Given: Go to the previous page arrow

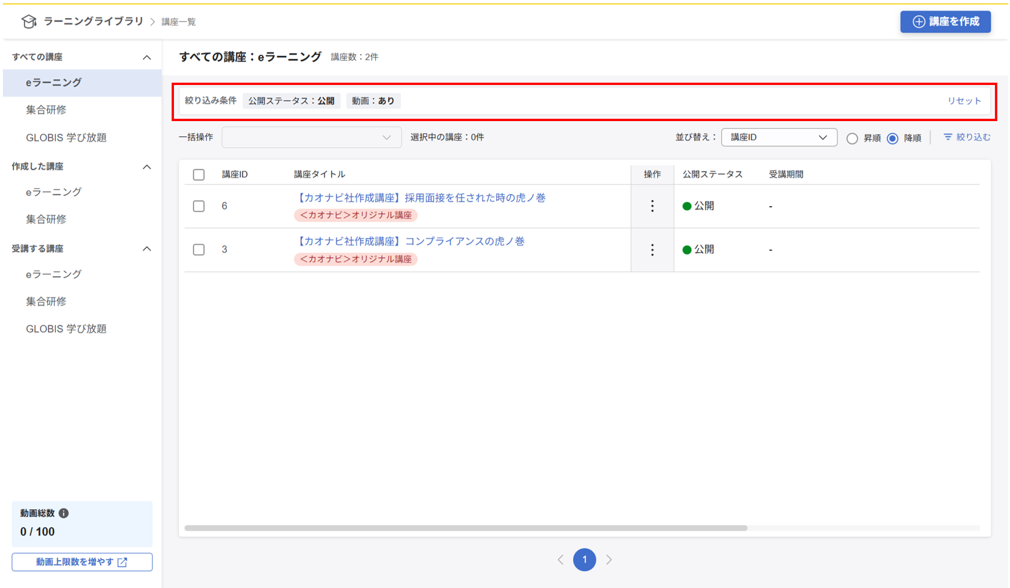Looking at the screenshot, I should tap(560, 559).
